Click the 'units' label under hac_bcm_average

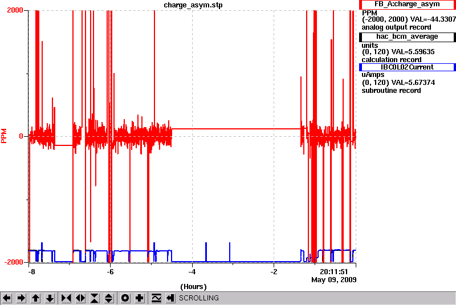[x=370, y=46]
